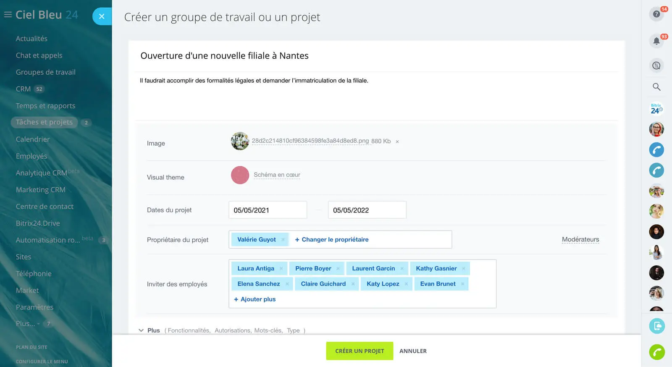Click the pink visual theme color swatch

click(x=240, y=175)
